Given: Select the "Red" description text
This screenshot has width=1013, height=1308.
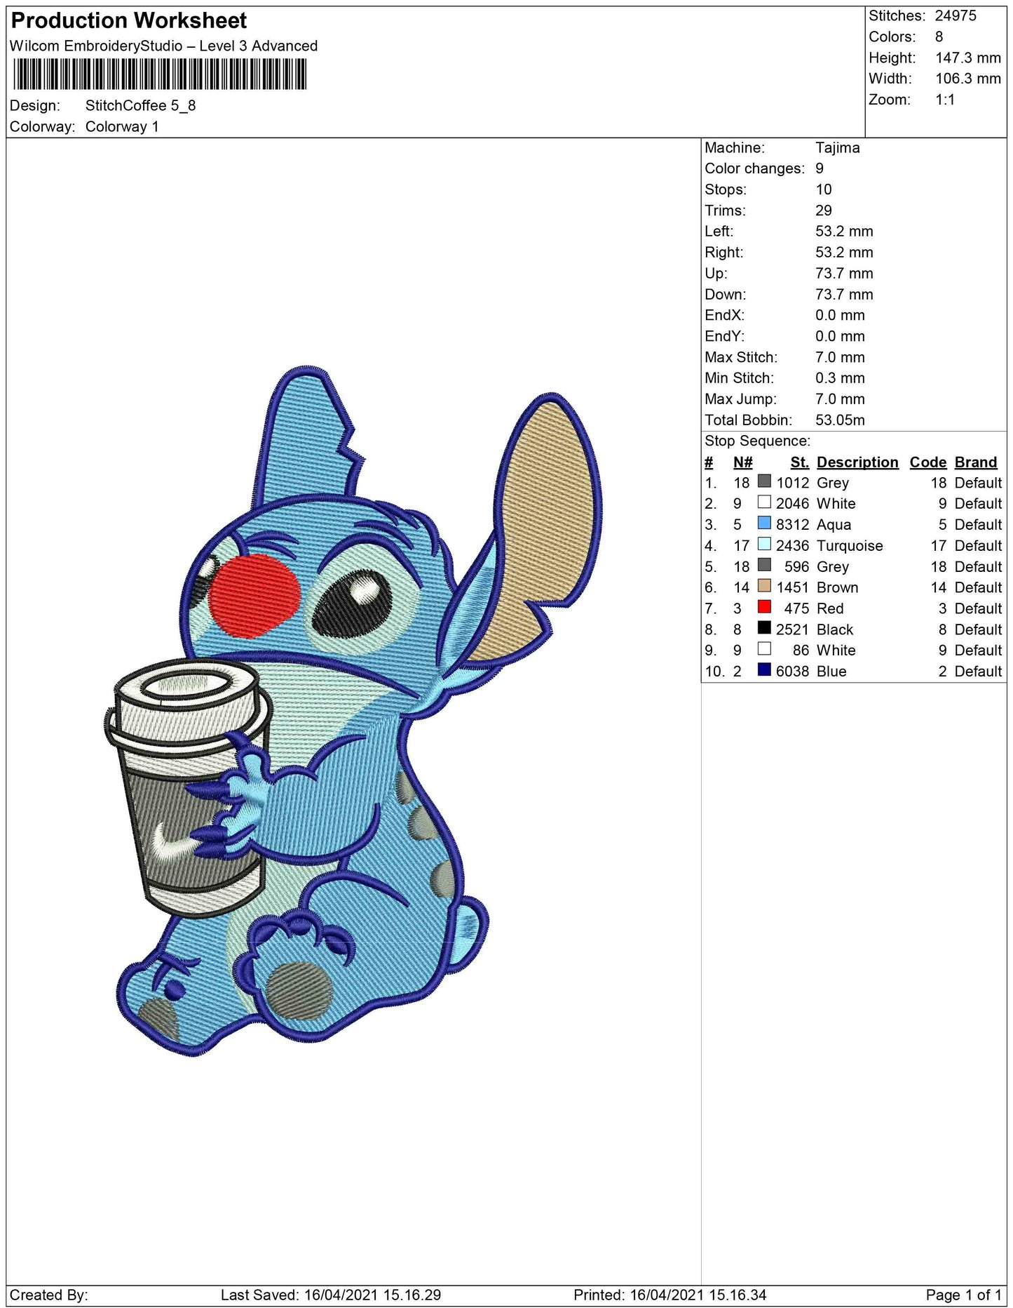Looking at the screenshot, I should 831,609.
